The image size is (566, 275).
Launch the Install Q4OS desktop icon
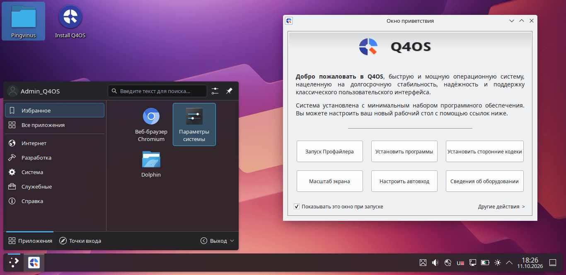pyautogui.click(x=70, y=21)
